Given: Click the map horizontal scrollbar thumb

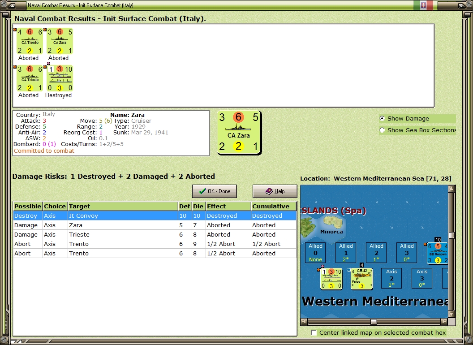Looking at the screenshot, I should pos(374,322).
